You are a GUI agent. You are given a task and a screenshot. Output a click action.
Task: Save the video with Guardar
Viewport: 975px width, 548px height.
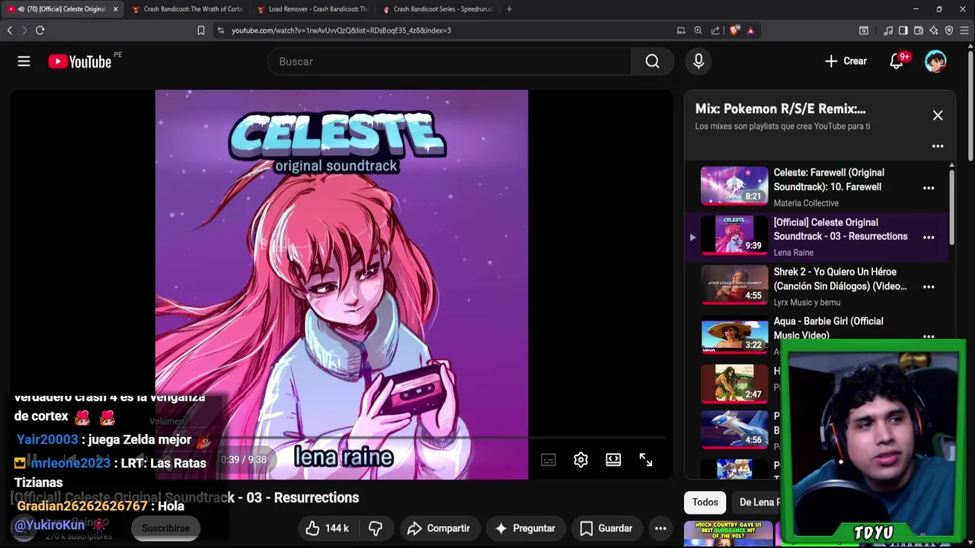[x=606, y=528]
